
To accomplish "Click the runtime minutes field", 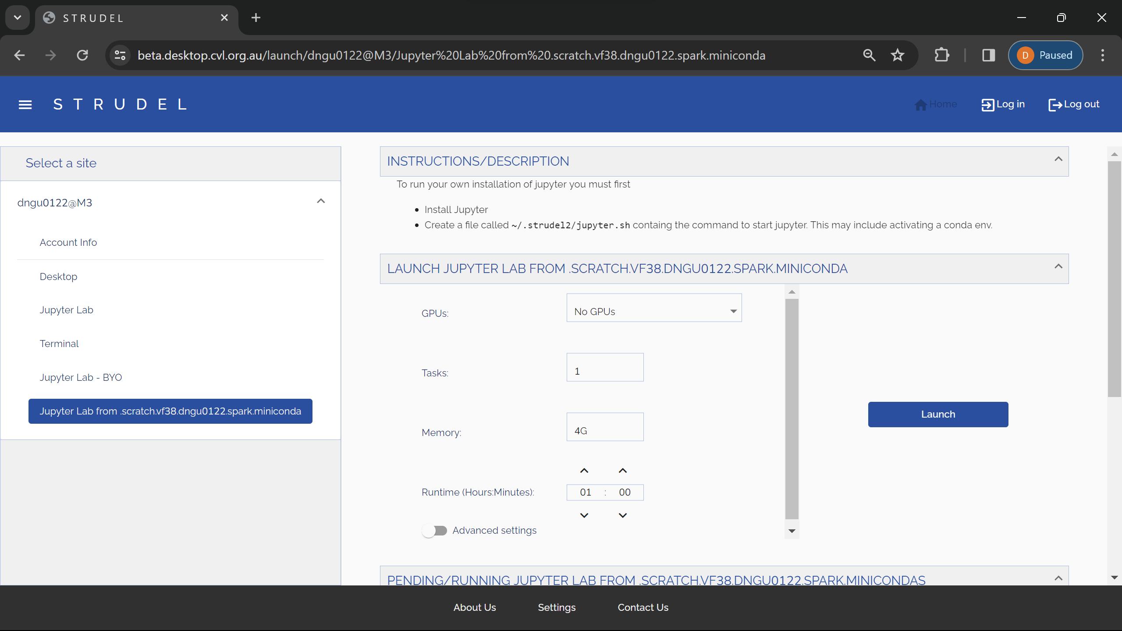I will pos(625,492).
